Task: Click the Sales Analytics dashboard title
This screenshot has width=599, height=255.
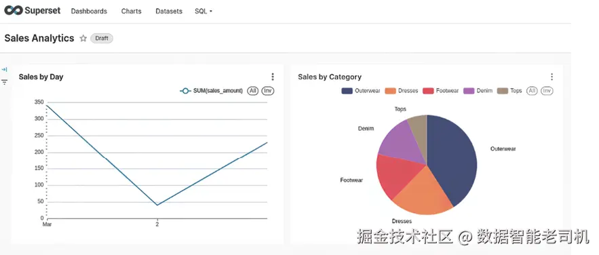Action: click(x=39, y=38)
